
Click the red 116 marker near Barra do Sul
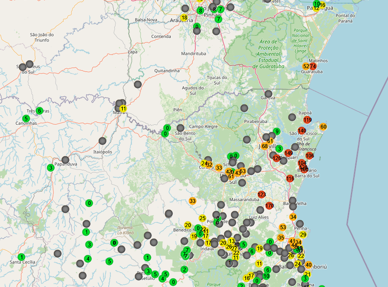pos(290,178)
